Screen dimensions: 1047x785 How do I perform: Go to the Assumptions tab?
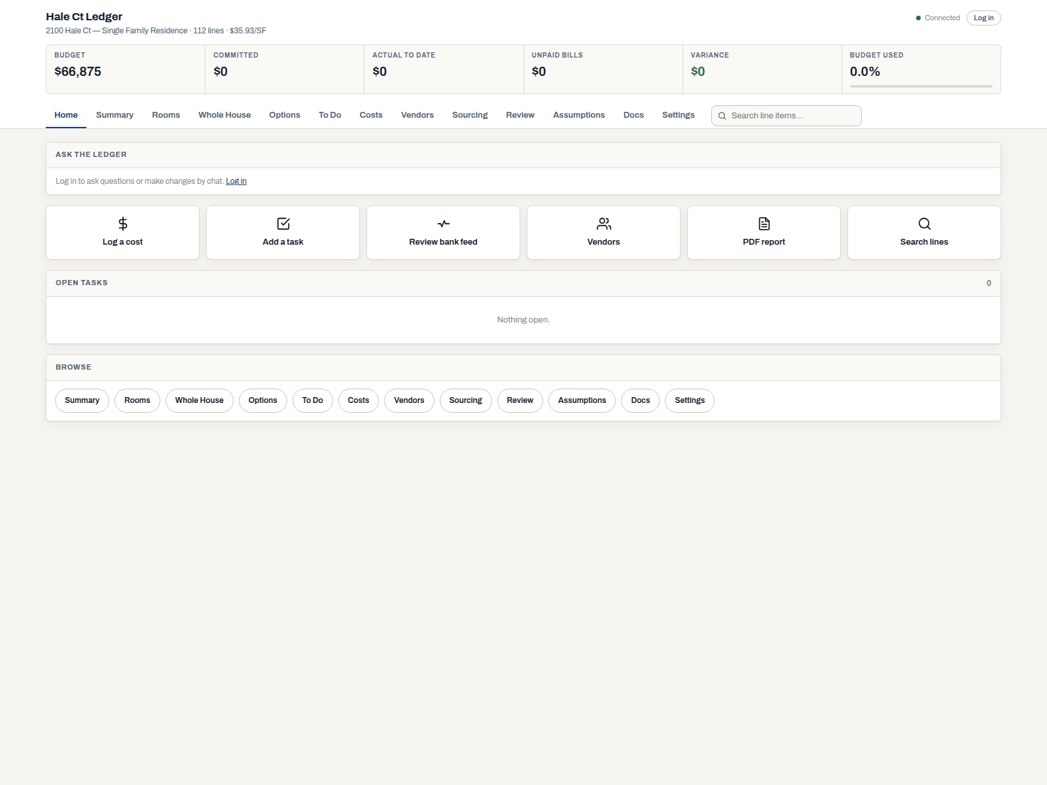coord(579,115)
